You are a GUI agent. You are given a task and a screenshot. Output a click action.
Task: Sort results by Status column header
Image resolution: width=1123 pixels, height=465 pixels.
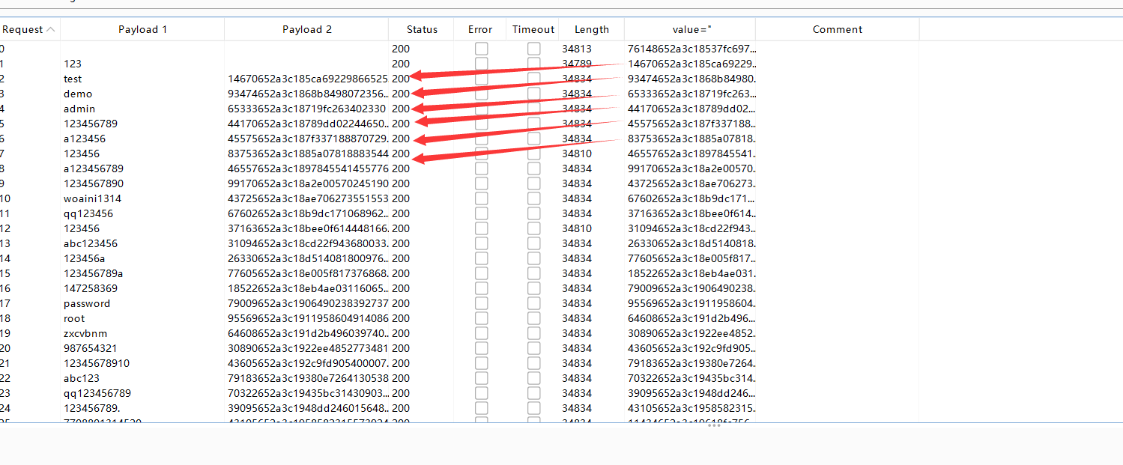(x=422, y=30)
